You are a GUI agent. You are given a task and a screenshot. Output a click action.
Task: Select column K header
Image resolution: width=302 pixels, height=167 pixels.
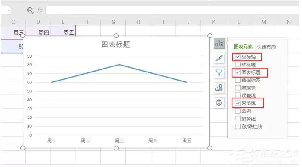(214, 22)
